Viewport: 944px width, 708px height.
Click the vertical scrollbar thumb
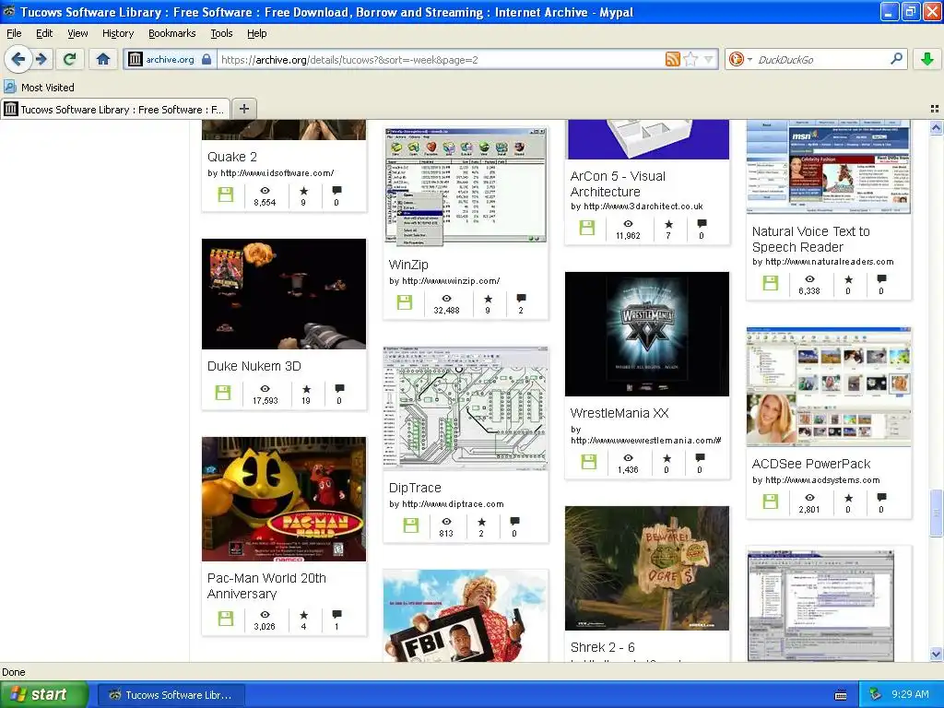[x=936, y=513]
